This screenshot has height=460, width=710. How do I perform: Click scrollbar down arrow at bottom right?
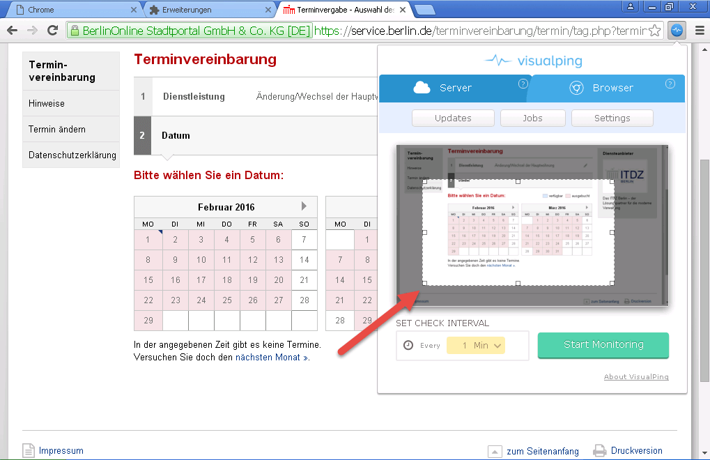point(704,452)
